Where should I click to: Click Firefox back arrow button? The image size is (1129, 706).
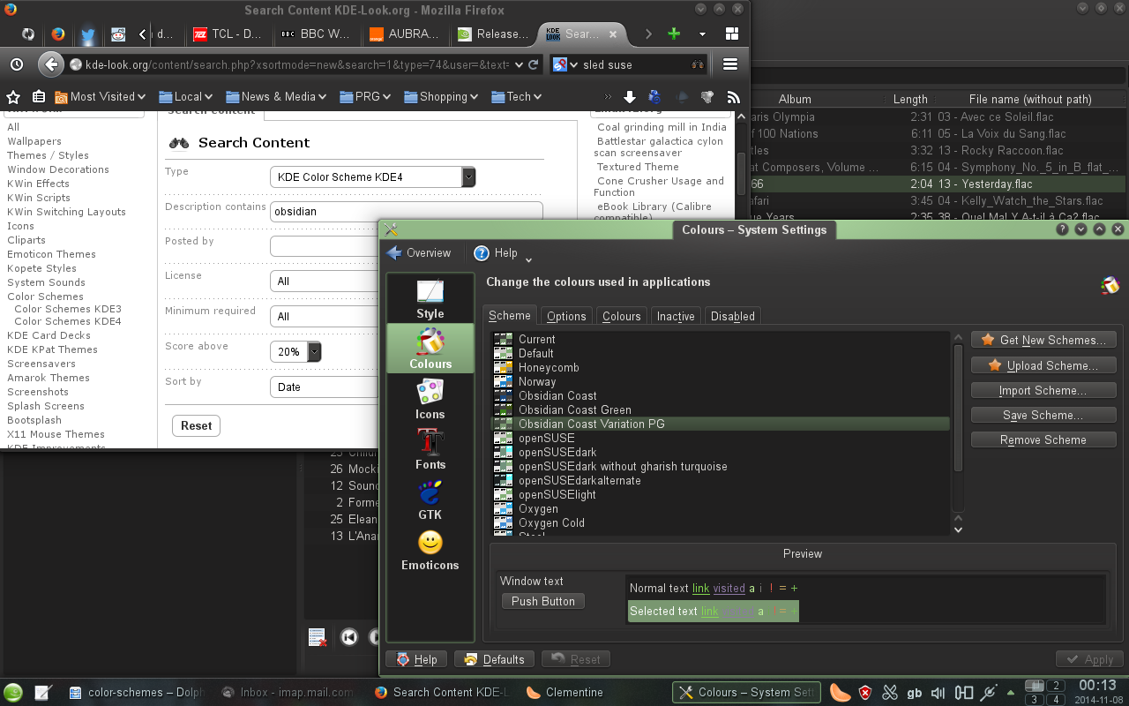click(51, 64)
